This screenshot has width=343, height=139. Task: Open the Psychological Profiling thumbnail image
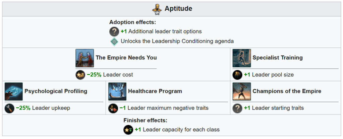click(14, 91)
